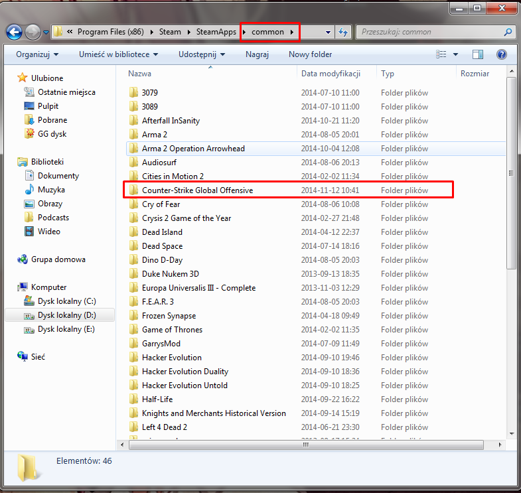Click the magnifier search icon

click(508, 32)
